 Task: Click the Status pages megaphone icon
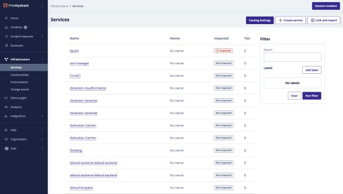(x=6, y=98)
